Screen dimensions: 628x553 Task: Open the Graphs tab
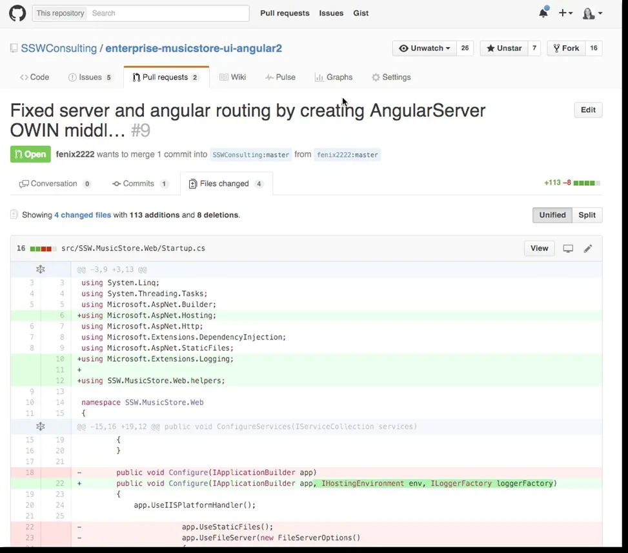click(334, 77)
